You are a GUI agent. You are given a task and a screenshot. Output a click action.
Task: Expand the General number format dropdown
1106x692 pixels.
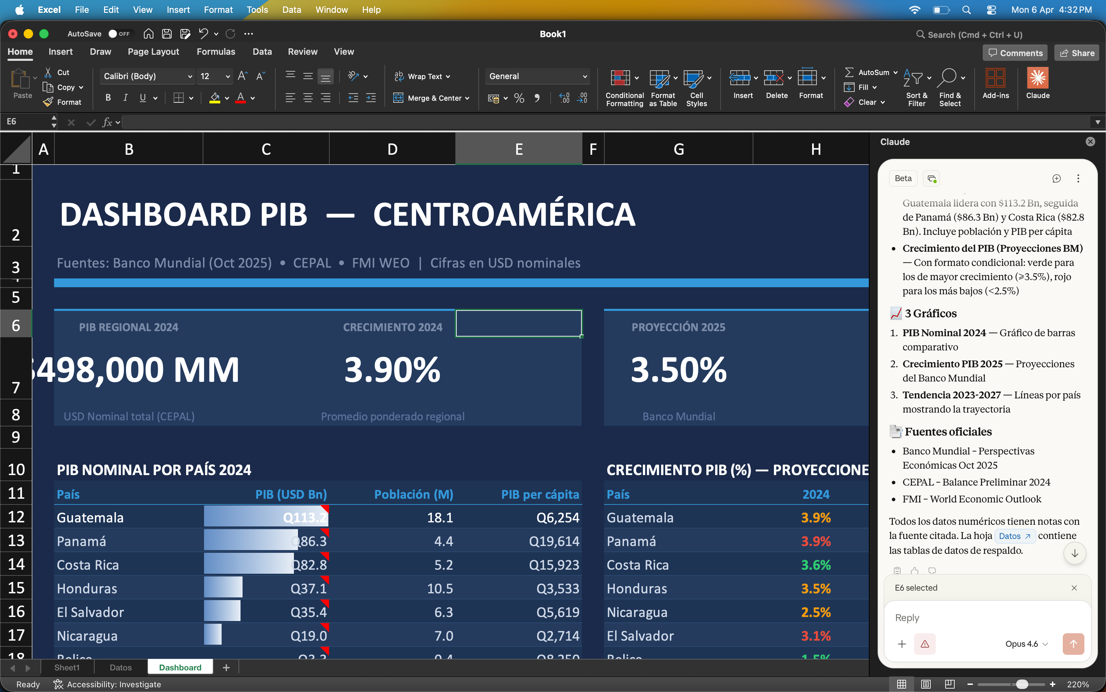[584, 76]
